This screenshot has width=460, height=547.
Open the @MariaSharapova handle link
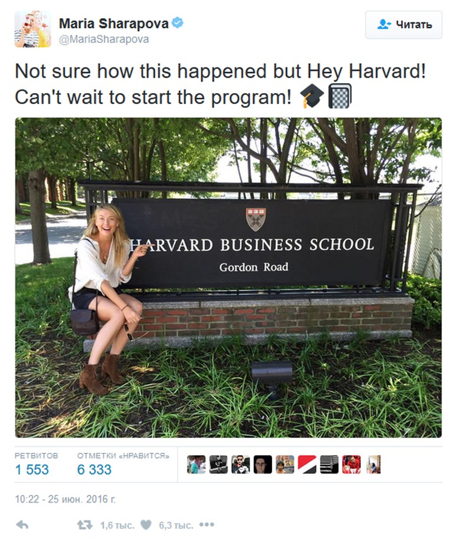pyautogui.click(x=104, y=39)
